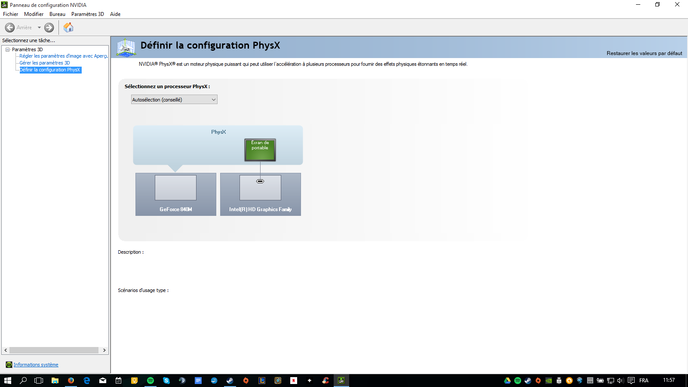Viewport: 688px width, 387px height.
Task: Collapse the Paramètres 3D tree node
Action: [x=7, y=49]
